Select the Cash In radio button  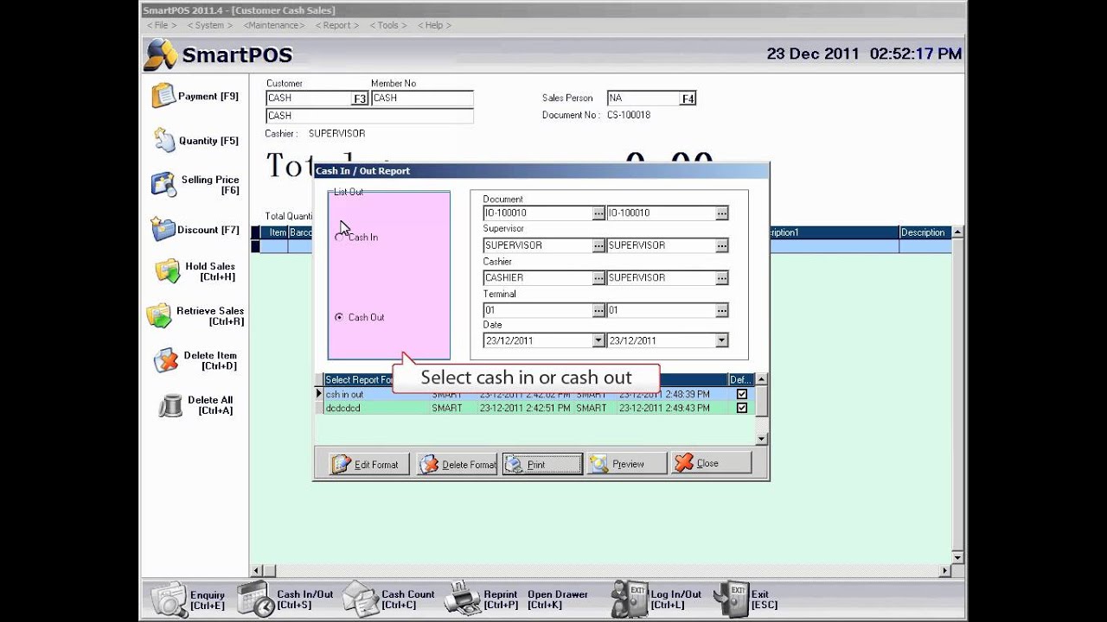tap(339, 237)
